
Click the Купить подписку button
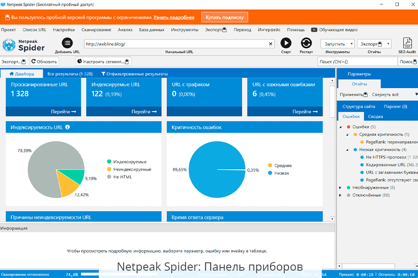224,17
